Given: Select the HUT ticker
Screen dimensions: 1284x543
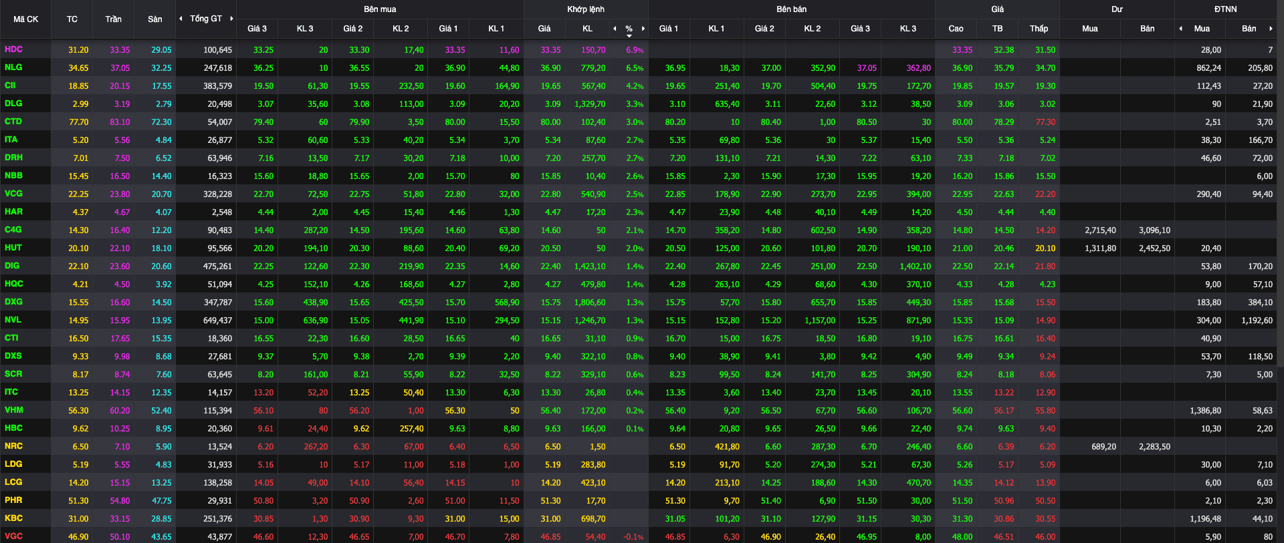Looking at the screenshot, I should (13, 248).
